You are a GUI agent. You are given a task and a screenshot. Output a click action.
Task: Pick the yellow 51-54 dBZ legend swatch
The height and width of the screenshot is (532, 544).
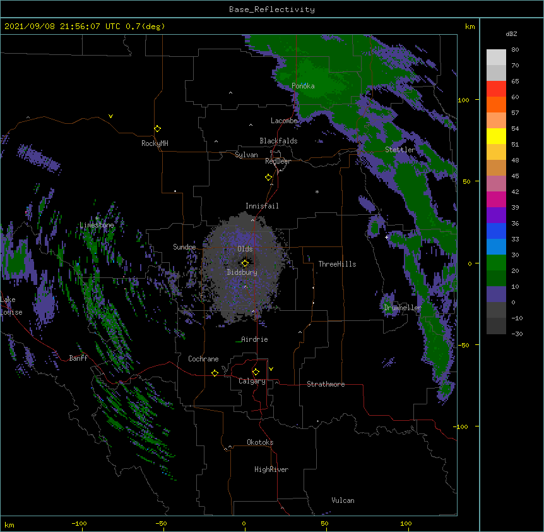coord(496,136)
